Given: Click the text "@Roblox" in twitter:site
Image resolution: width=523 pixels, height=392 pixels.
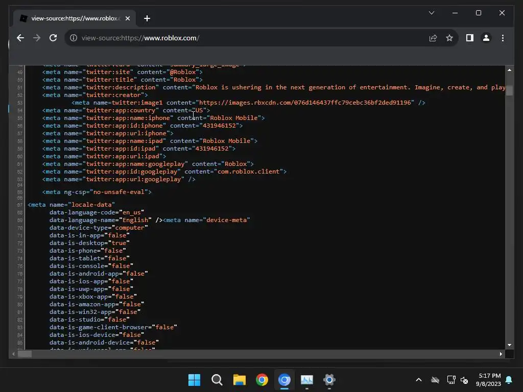Looking at the screenshot, I should click(183, 72).
